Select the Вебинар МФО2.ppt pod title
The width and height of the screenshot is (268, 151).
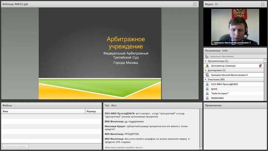pos(15,4)
